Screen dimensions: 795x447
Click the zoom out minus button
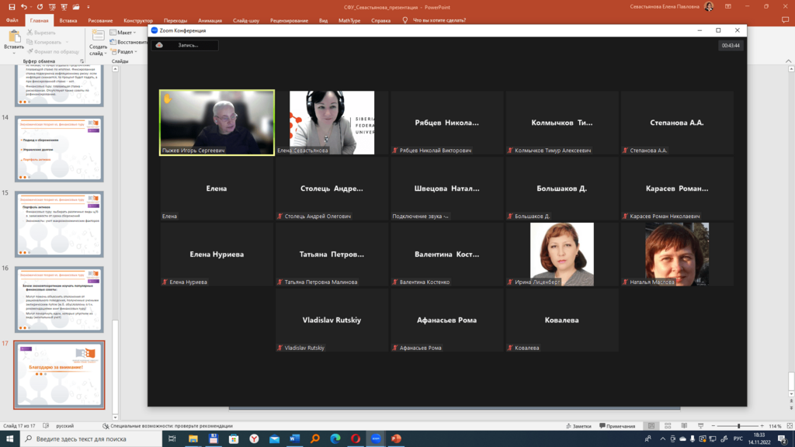tap(713, 426)
